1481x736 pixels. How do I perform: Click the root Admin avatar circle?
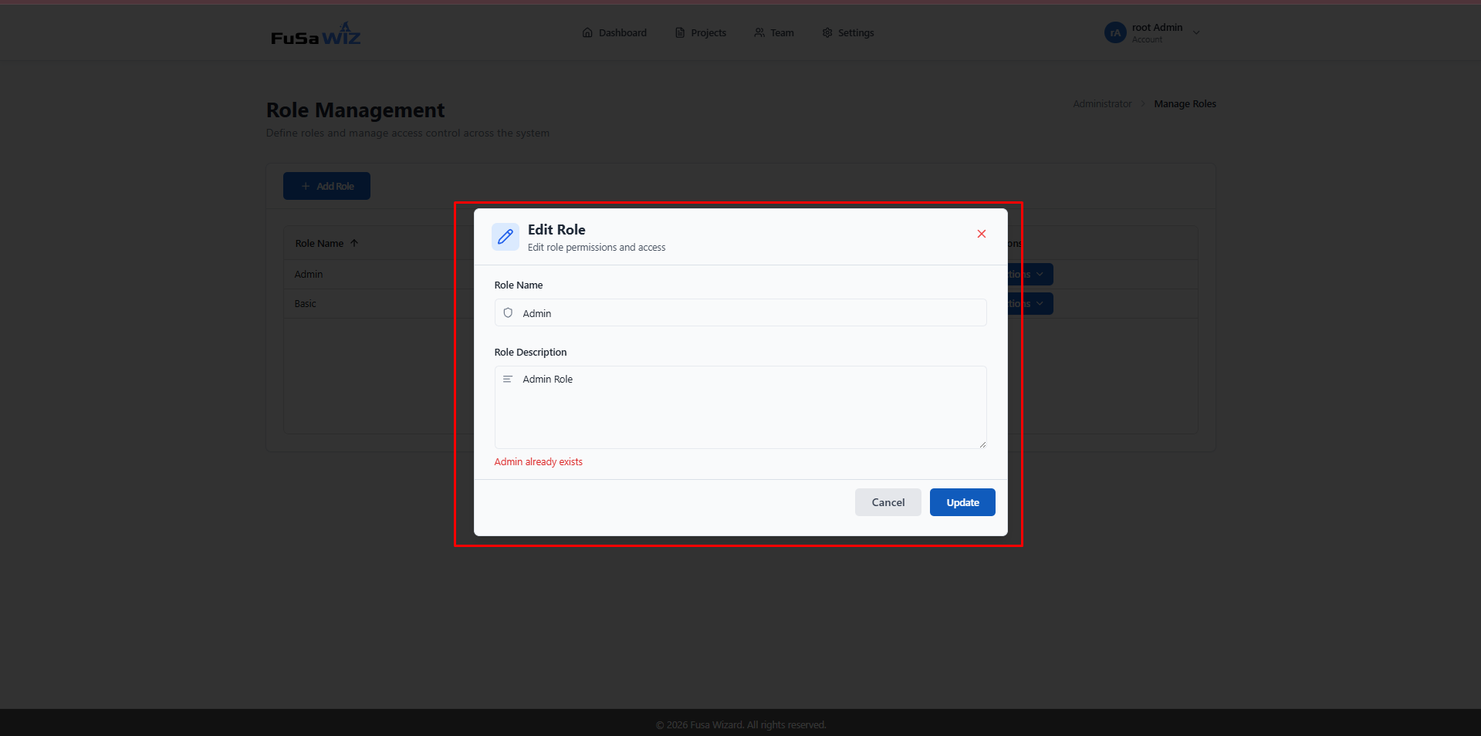[1115, 33]
